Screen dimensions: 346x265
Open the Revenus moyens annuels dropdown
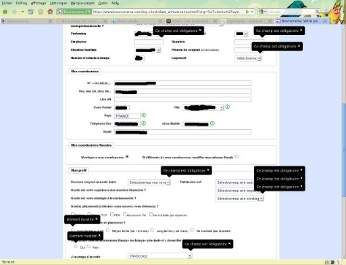pos(149,183)
